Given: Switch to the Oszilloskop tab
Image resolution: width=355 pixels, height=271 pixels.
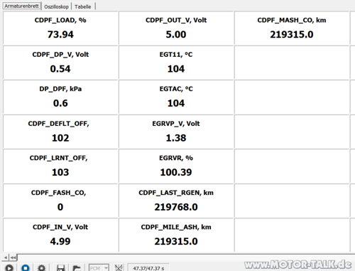Looking at the screenshot, I should click(56, 6).
